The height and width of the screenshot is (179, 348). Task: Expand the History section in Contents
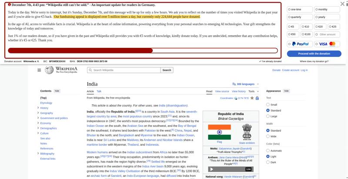click(38, 108)
